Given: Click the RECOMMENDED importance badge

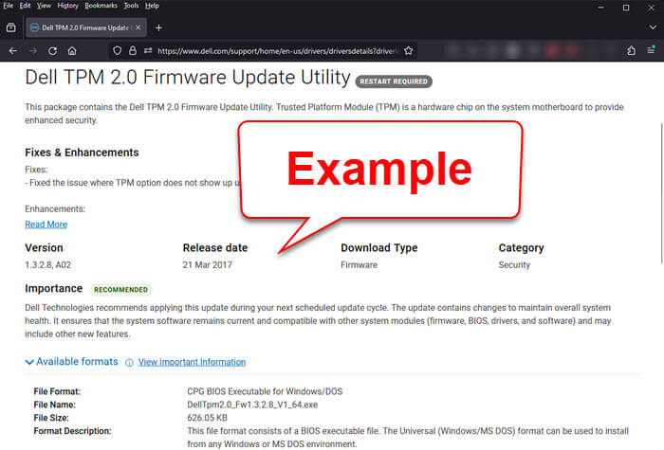Looking at the screenshot, I should click(x=120, y=290).
